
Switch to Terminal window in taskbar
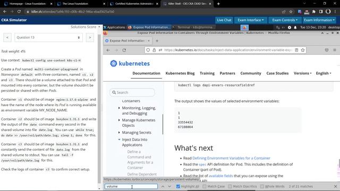click(x=194, y=27)
